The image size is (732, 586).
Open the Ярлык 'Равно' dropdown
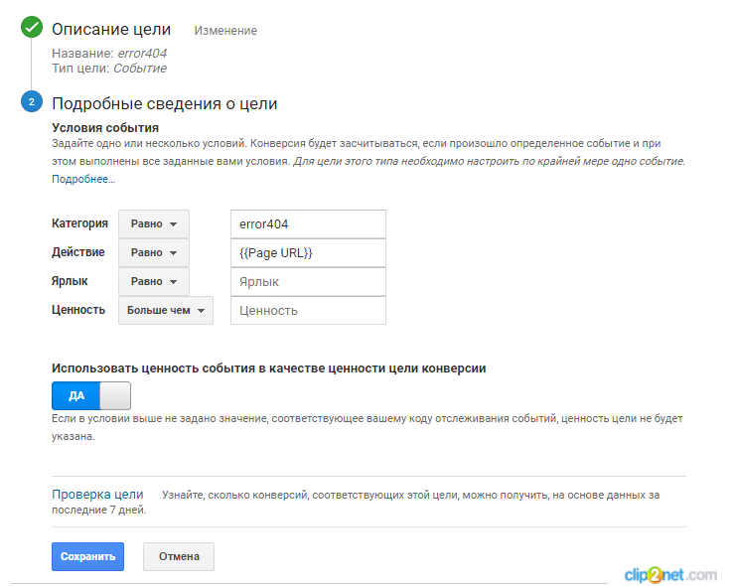(x=154, y=281)
